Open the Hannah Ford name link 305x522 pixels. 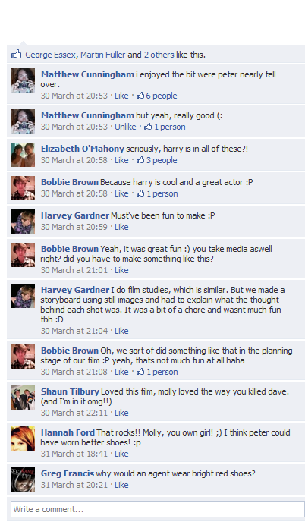[x=68, y=432]
